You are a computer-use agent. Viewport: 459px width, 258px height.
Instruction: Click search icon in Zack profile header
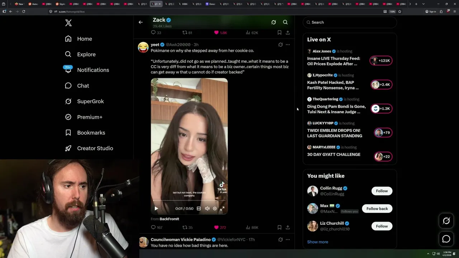285,22
